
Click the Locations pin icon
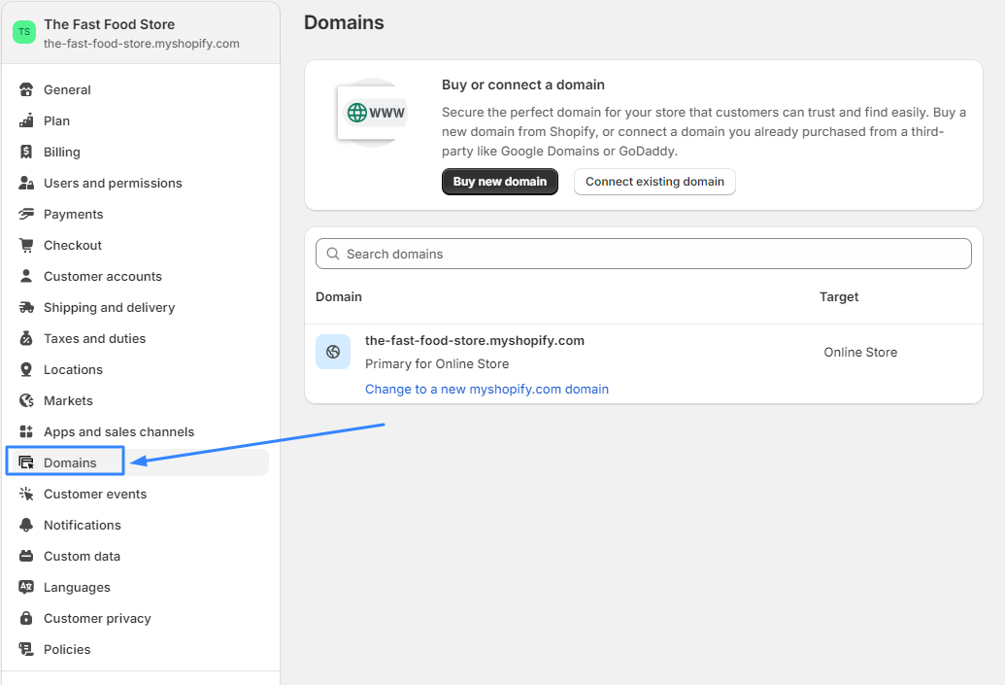(x=26, y=369)
